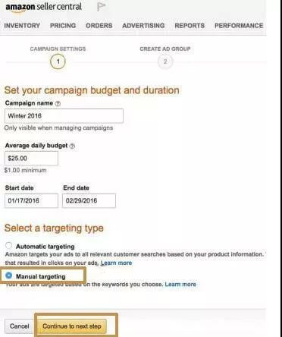Open the Average daily budget help icon
This screenshot has height=337, width=282.
(x=72, y=146)
